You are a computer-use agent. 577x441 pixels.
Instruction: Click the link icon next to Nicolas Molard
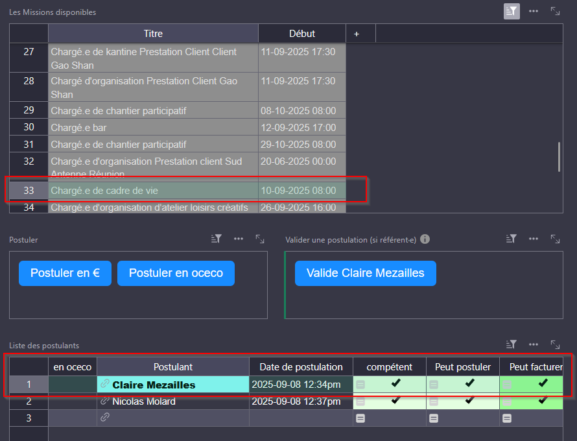click(x=105, y=401)
